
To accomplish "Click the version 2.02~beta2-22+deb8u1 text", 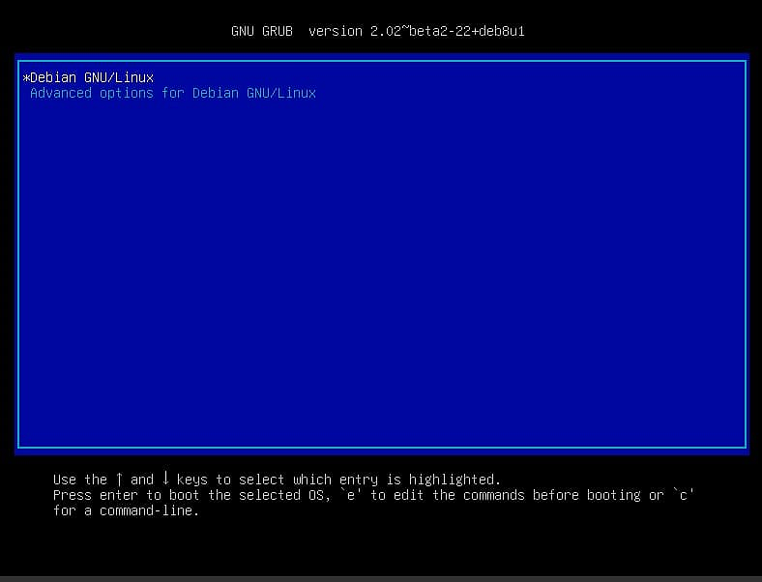I will (x=417, y=31).
